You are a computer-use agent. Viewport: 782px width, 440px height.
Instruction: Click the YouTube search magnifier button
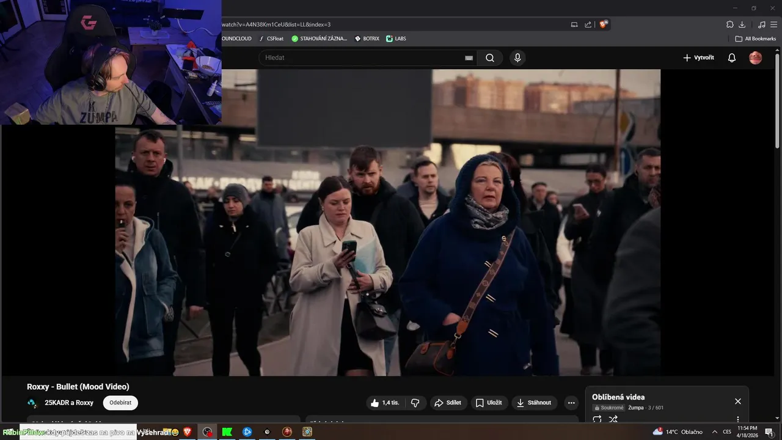point(490,58)
